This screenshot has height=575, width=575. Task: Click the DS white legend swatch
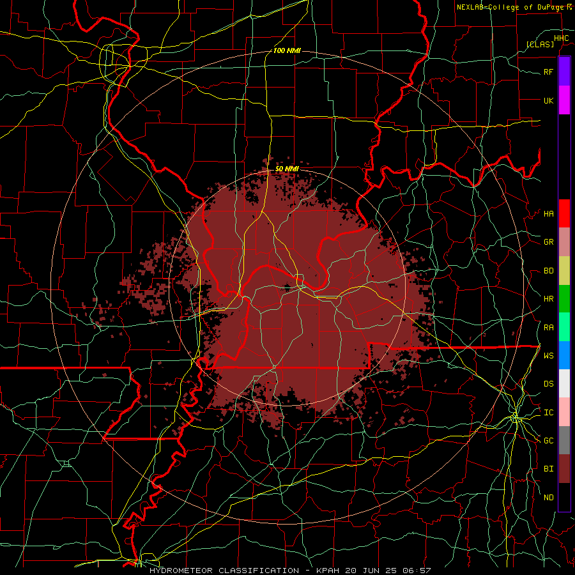[564, 383]
